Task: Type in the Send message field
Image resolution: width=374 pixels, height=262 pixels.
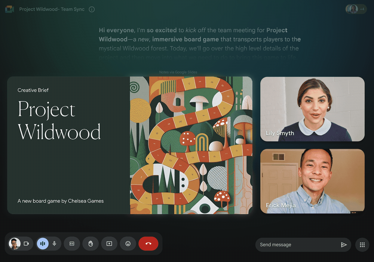Action: 295,245
